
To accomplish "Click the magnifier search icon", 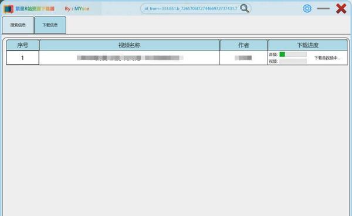I will pyautogui.click(x=245, y=9).
